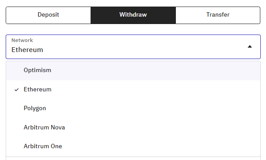266x160 pixels.
Task: Click the word Nova in Arbitrum Nova
Action: (x=58, y=127)
